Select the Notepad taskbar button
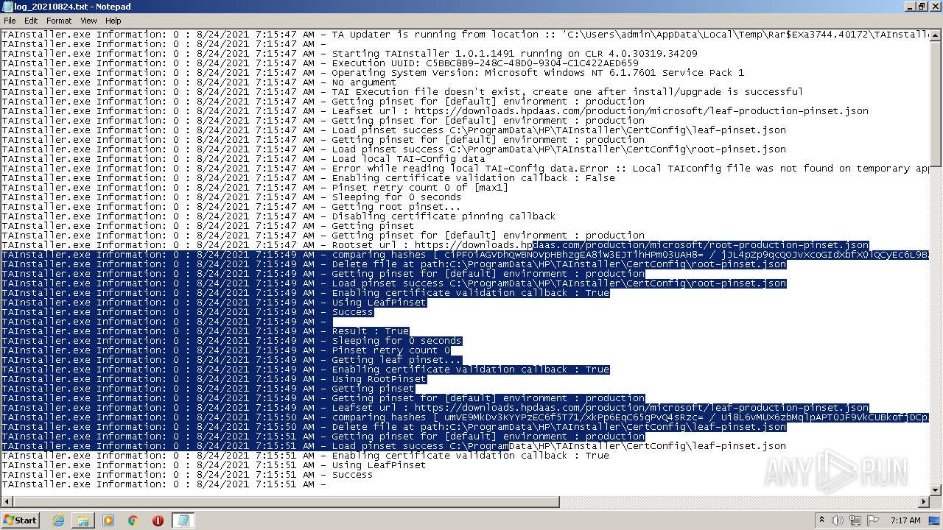Image resolution: width=943 pixels, height=530 pixels. point(183,520)
